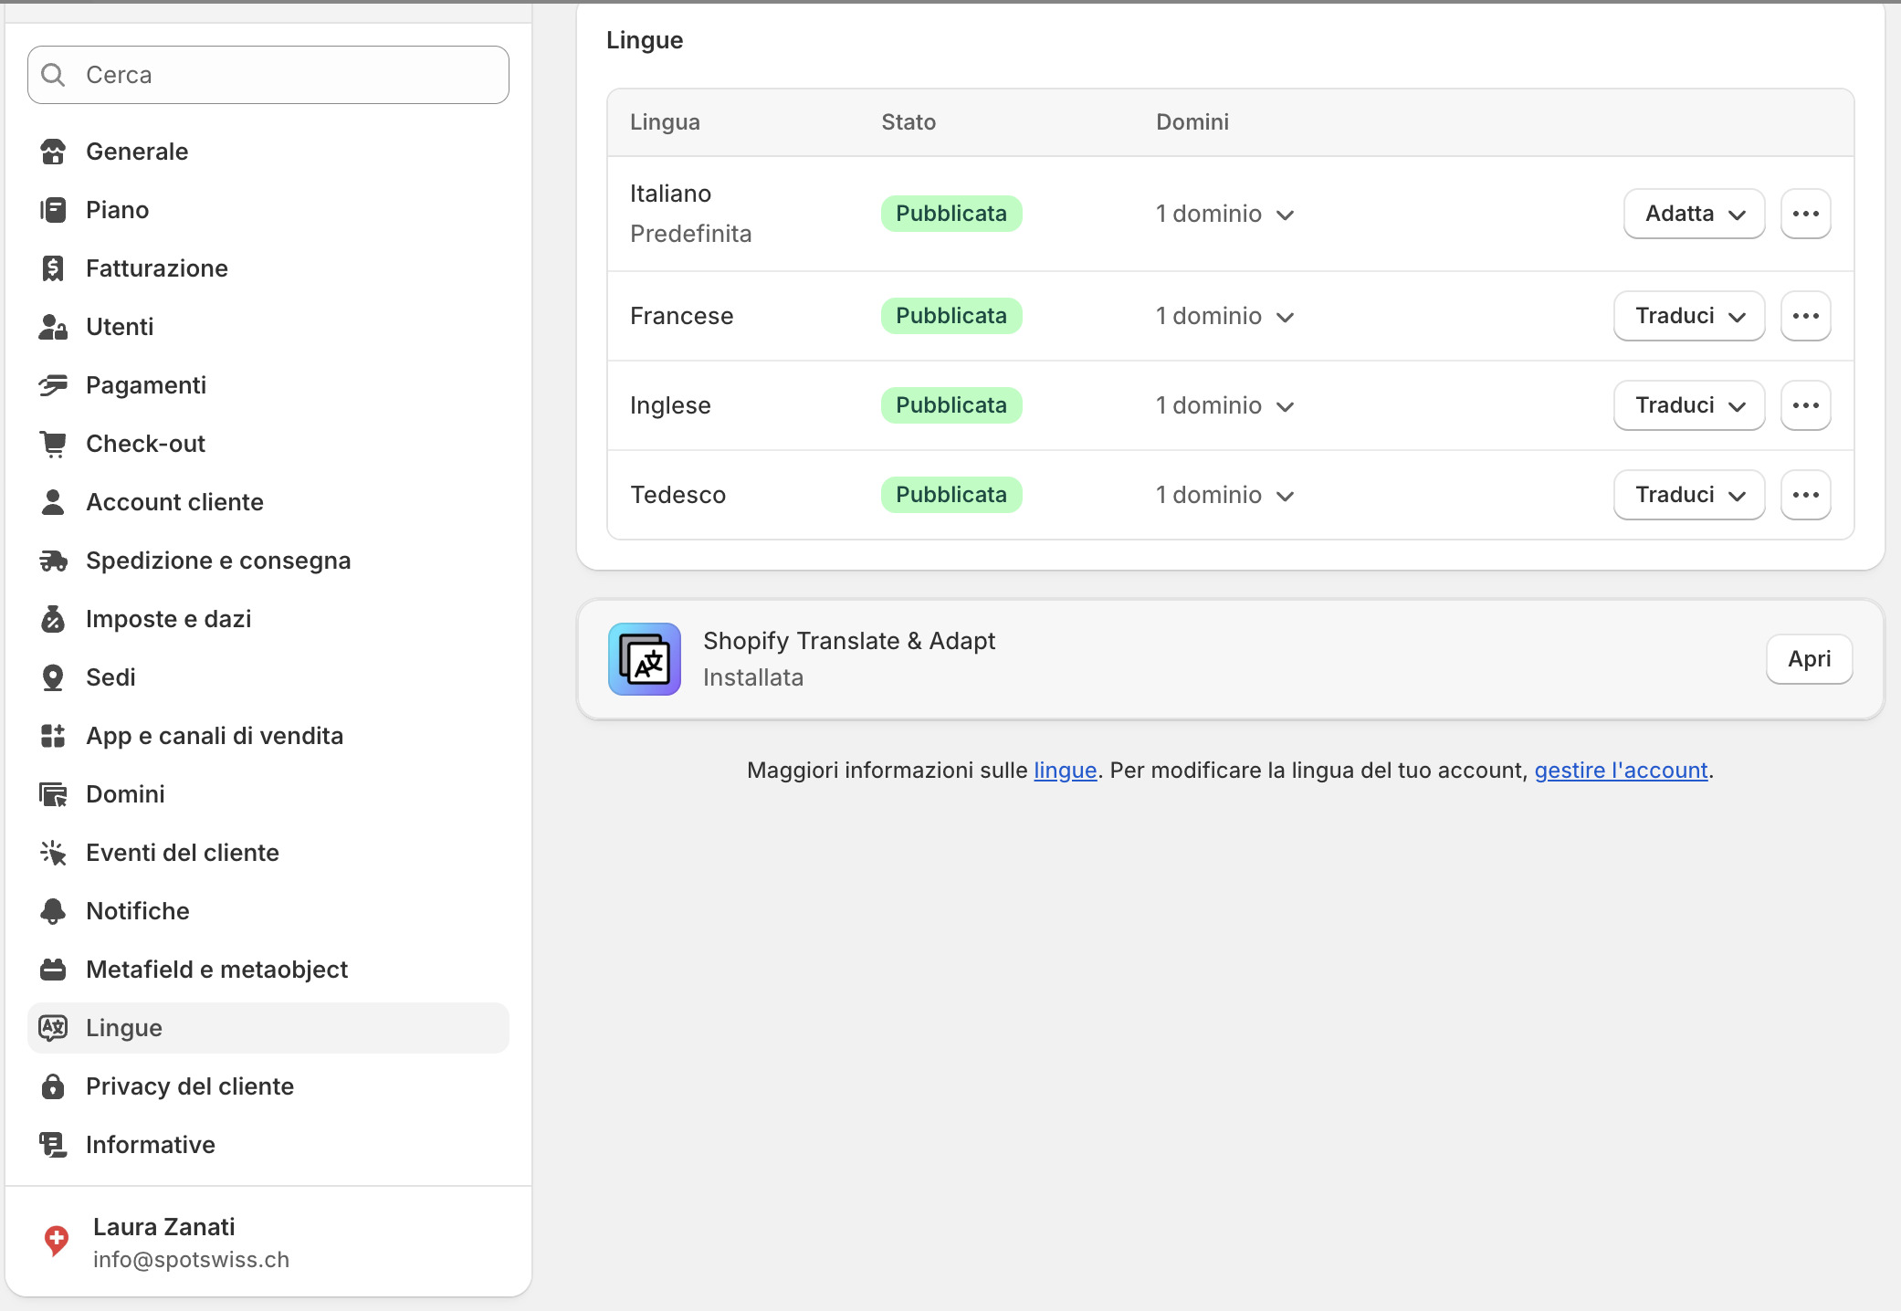Open the Domini settings section
The image size is (1901, 1311).
125,794
